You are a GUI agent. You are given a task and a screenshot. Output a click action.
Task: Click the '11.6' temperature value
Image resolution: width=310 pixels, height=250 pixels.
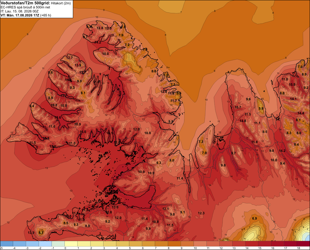click(52, 126)
